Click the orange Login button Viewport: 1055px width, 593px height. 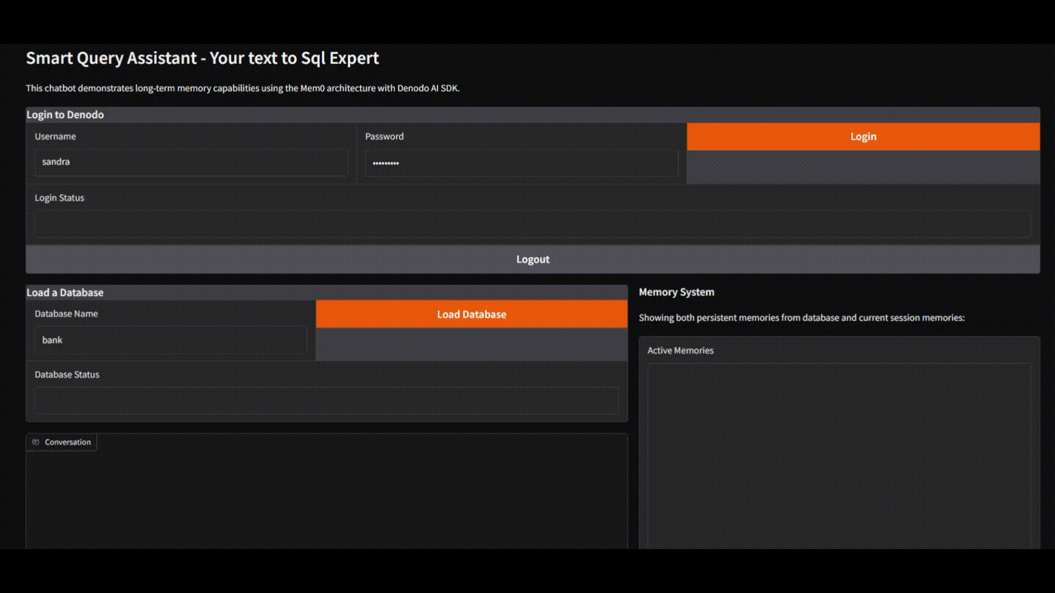863,137
